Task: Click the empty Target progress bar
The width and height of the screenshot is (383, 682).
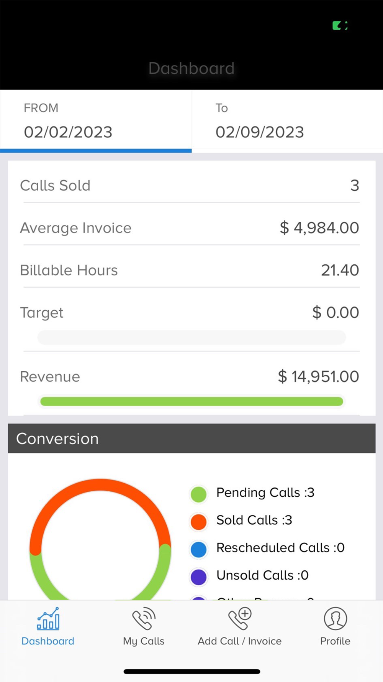Action: [191, 338]
